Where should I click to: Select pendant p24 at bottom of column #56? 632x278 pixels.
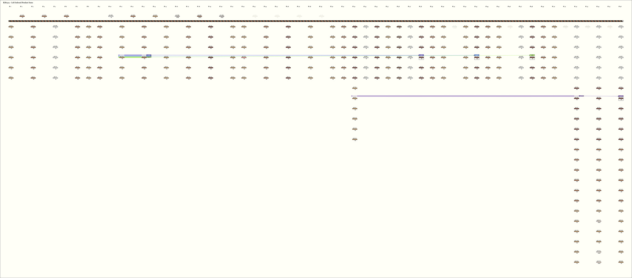[x=621, y=262]
